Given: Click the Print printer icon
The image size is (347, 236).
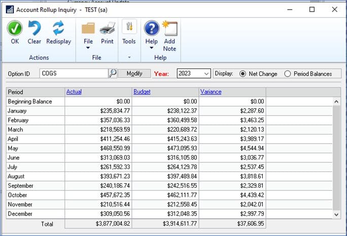Looking at the screenshot, I should click(108, 28).
